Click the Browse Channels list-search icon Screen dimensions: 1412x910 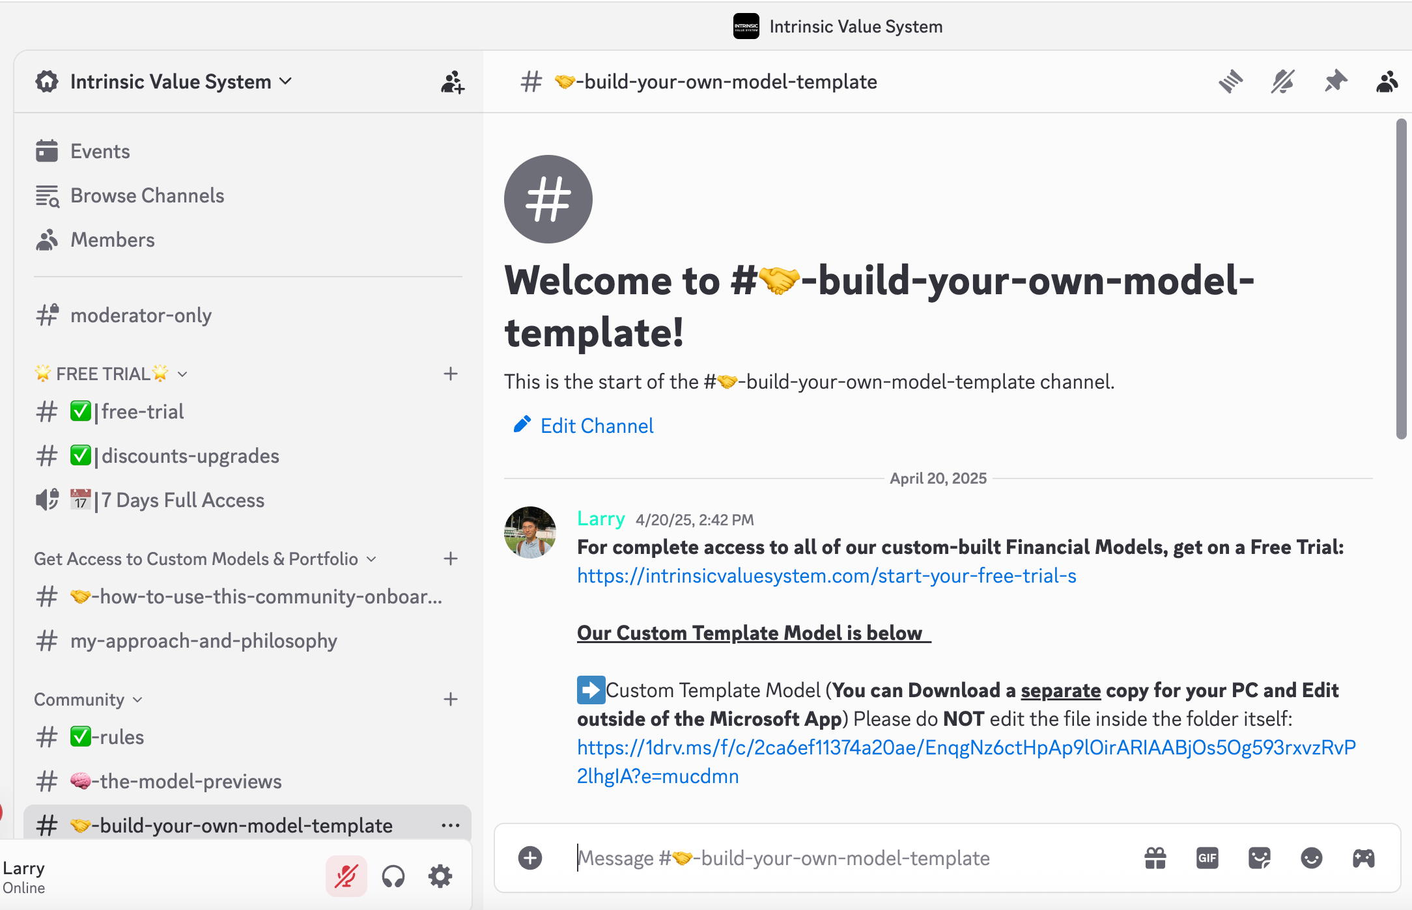point(47,195)
